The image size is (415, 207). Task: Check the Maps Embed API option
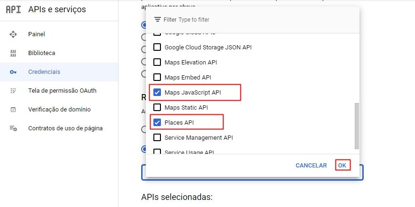157,77
